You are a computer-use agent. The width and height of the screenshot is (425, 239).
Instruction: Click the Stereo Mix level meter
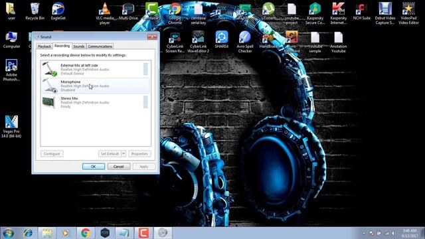145,102
